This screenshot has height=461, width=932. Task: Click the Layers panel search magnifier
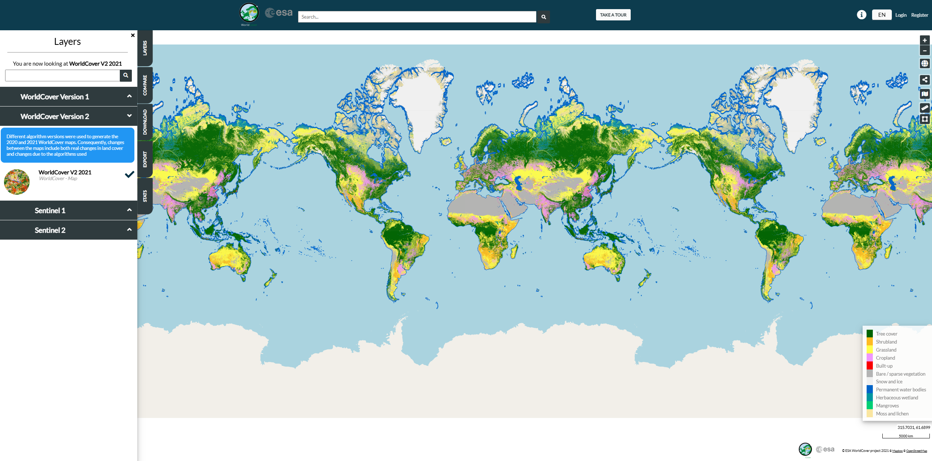[126, 75]
